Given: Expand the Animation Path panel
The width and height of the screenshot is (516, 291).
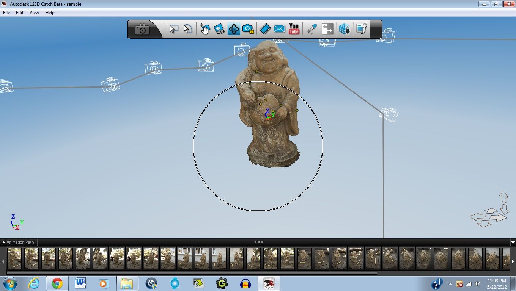Looking at the screenshot, I should (4, 242).
